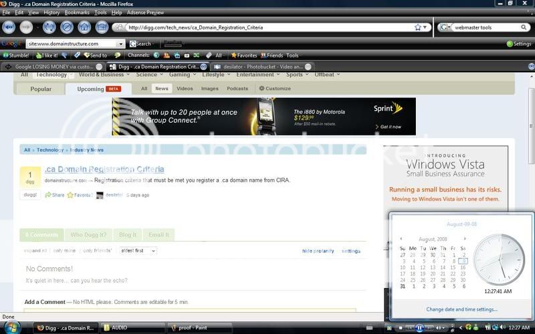Image resolution: width=535 pixels, height=334 pixels.
Task: Select the Popular tab on Digg
Action: point(41,89)
